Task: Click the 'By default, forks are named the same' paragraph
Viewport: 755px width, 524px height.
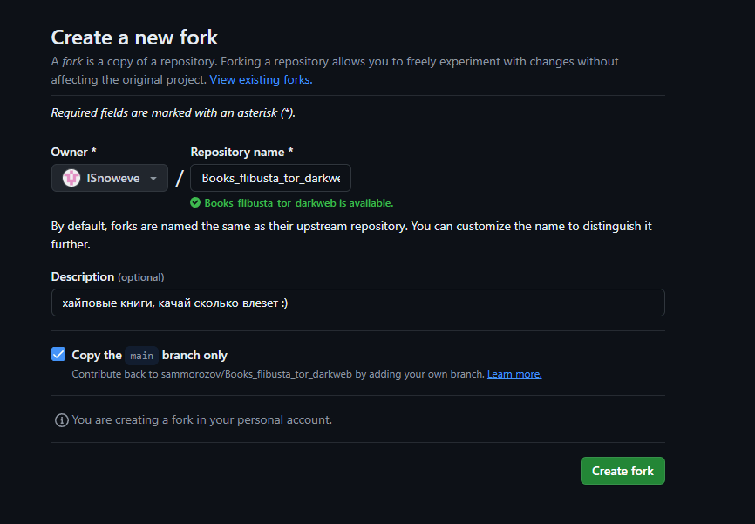Action: pyautogui.click(x=351, y=235)
